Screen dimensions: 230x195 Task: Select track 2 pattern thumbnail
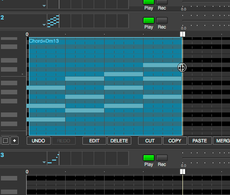(53, 21)
